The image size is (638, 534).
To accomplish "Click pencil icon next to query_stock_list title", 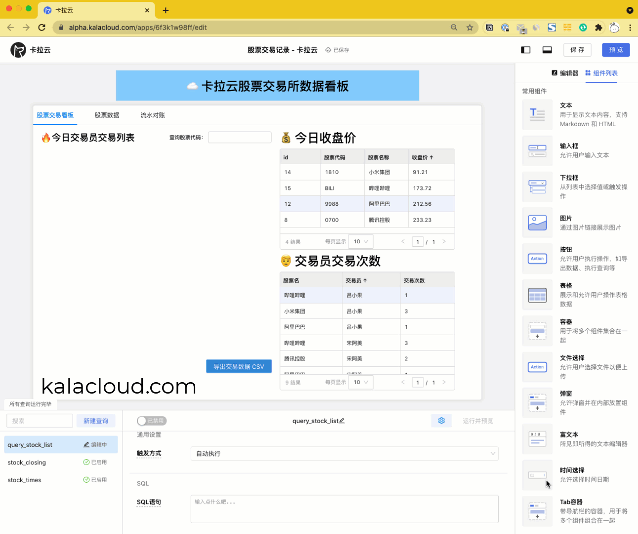I will coord(342,421).
